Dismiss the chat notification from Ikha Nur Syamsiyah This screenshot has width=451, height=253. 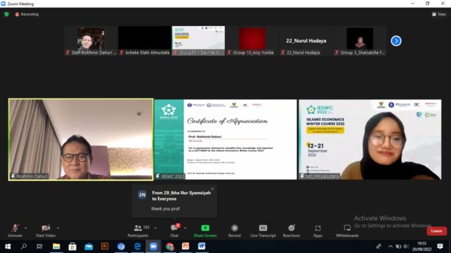coord(213,189)
